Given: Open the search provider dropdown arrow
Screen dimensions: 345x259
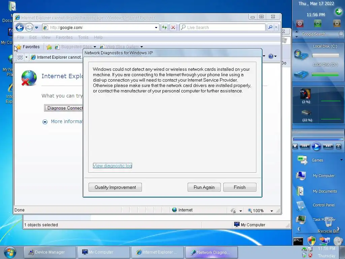Looking at the screenshot, I should coord(276,27).
